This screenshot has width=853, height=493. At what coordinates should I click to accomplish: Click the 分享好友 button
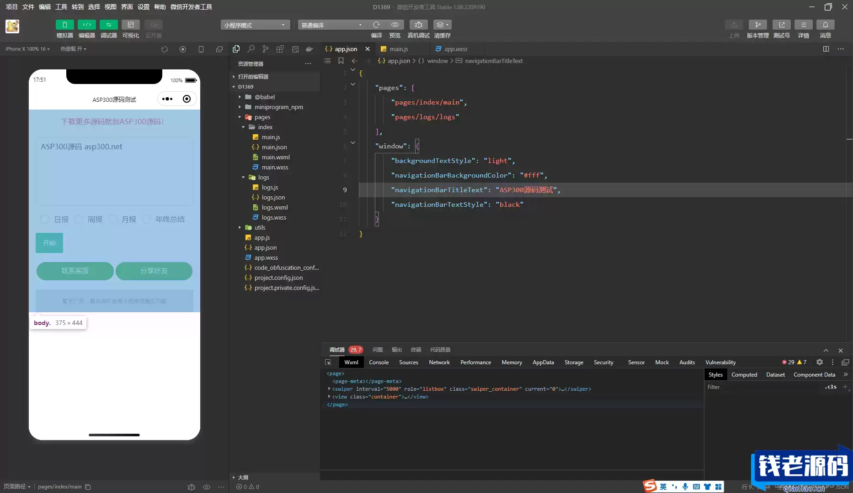pyautogui.click(x=154, y=271)
